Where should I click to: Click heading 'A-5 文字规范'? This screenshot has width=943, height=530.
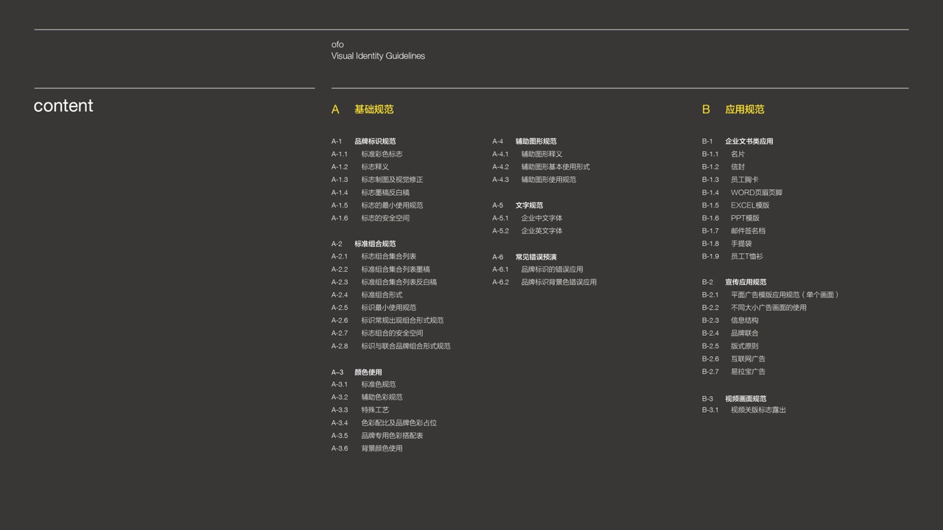click(518, 205)
